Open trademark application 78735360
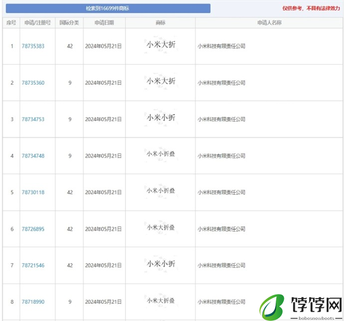 point(33,83)
